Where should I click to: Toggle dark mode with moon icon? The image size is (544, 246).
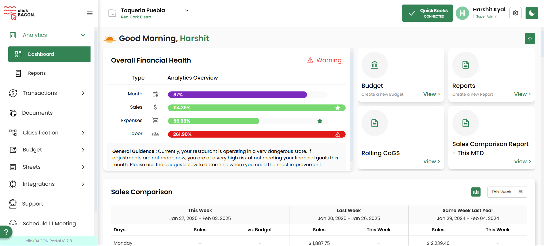tap(532, 13)
